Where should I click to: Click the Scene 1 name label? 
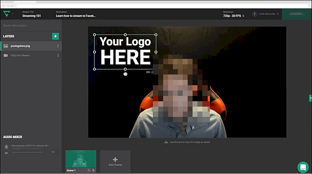click(71, 170)
